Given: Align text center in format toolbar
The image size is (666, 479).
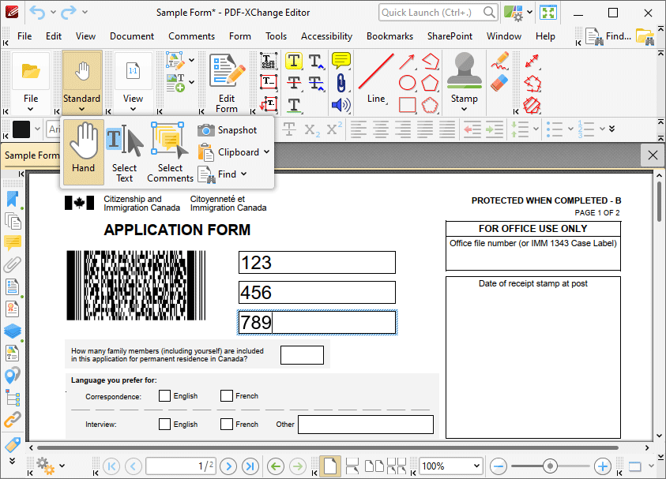Looking at the screenshot, I should click(381, 129).
